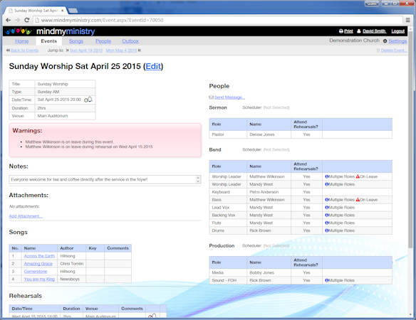Click the On Leave warning icon in the Bass row
This screenshot has height=320, width=416.
(x=358, y=200)
